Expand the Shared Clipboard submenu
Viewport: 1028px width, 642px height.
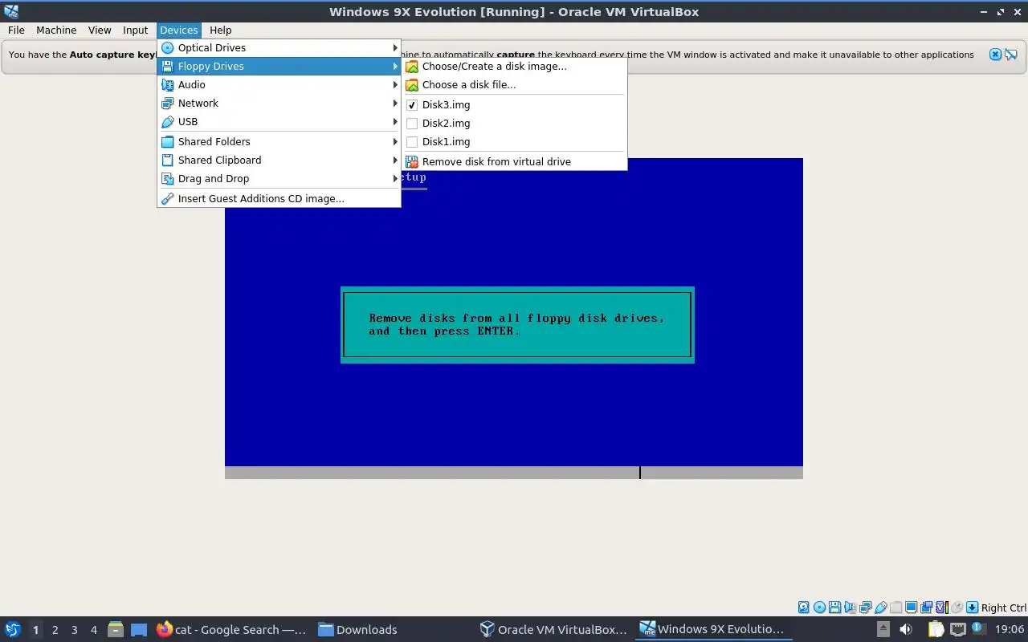click(x=279, y=160)
